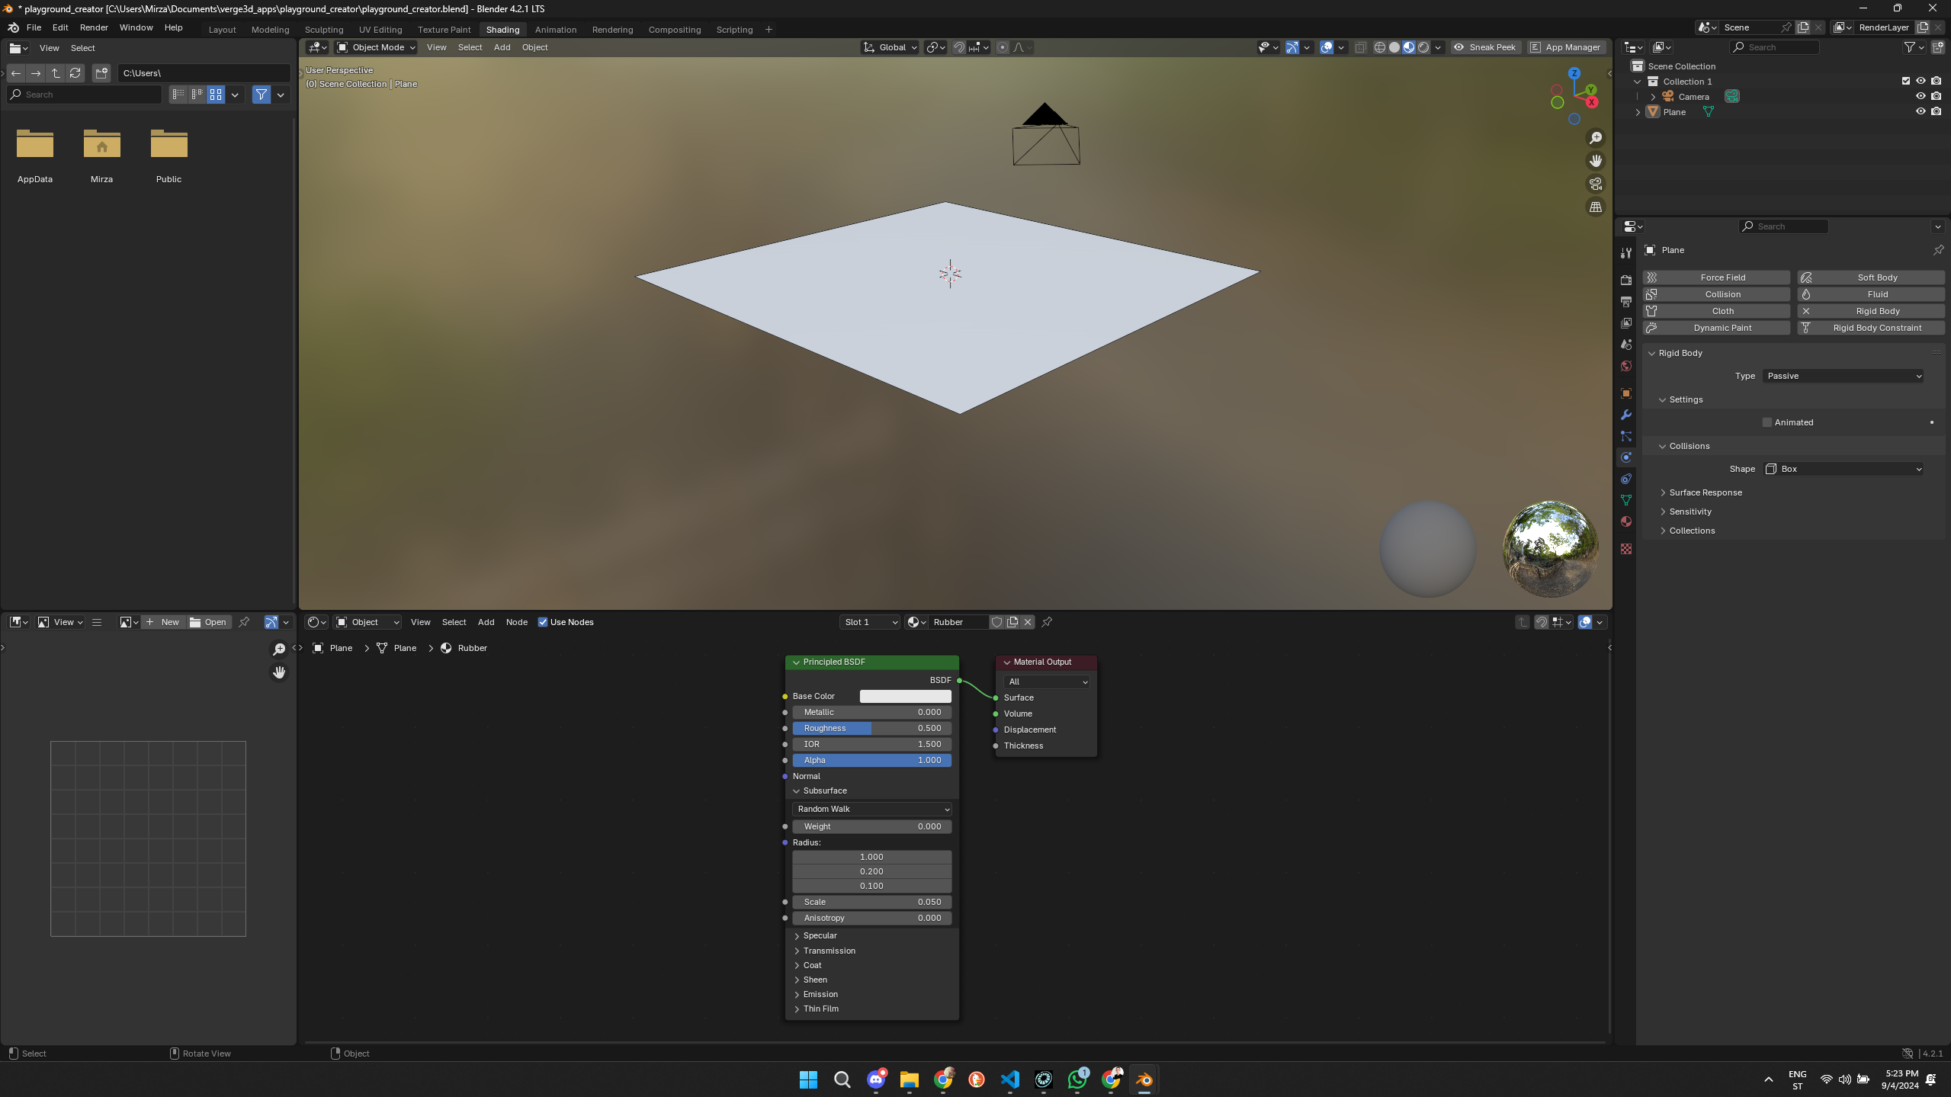Expand the Surface Response panel

pos(1706,492)
